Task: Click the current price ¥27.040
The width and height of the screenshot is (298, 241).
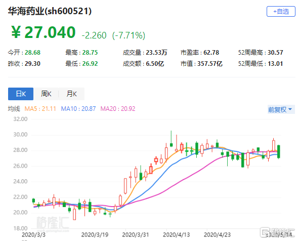Action: pyautogui.click(x=44, y=32)
